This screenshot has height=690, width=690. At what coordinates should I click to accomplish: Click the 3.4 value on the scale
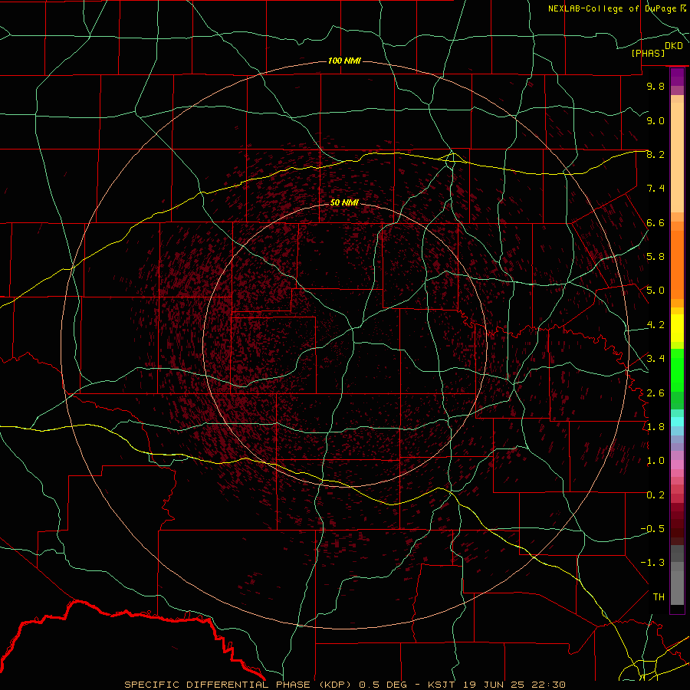[655, 359]
